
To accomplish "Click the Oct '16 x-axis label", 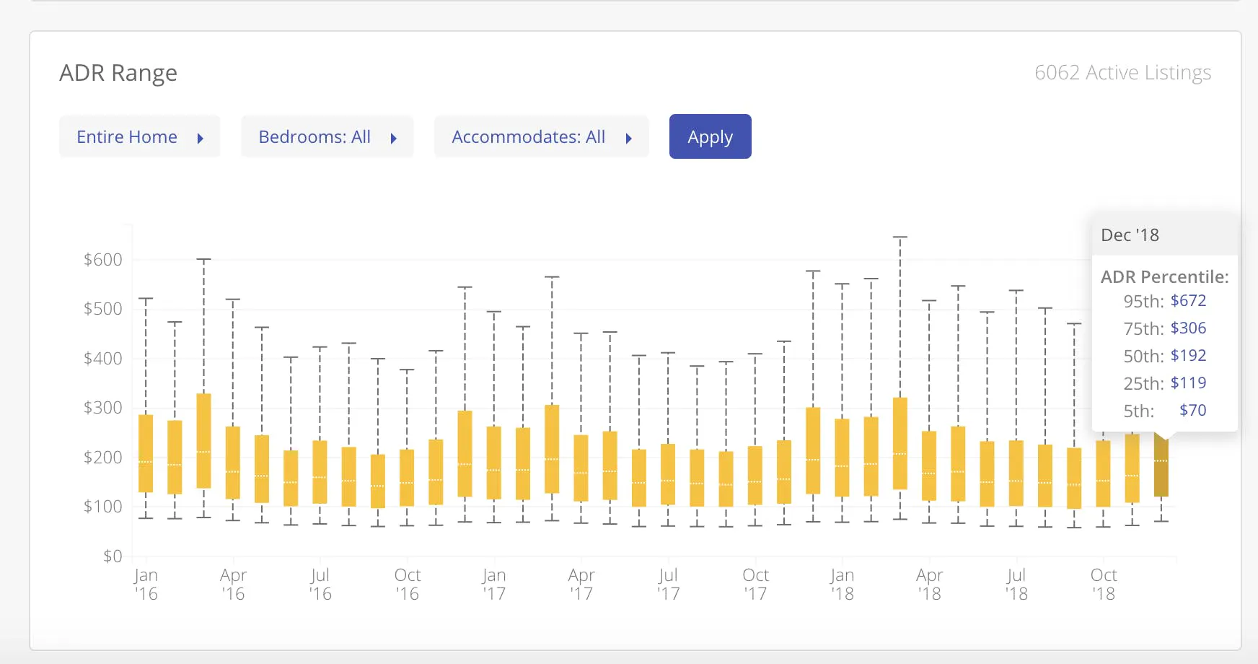I will click(408, 585).
